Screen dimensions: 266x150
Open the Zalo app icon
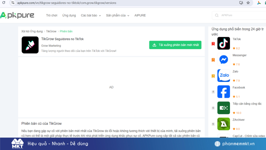pyautogui.click(x=224, y=76)
